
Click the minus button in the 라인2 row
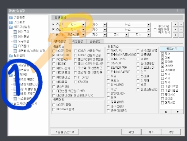[x=181, y=30]
